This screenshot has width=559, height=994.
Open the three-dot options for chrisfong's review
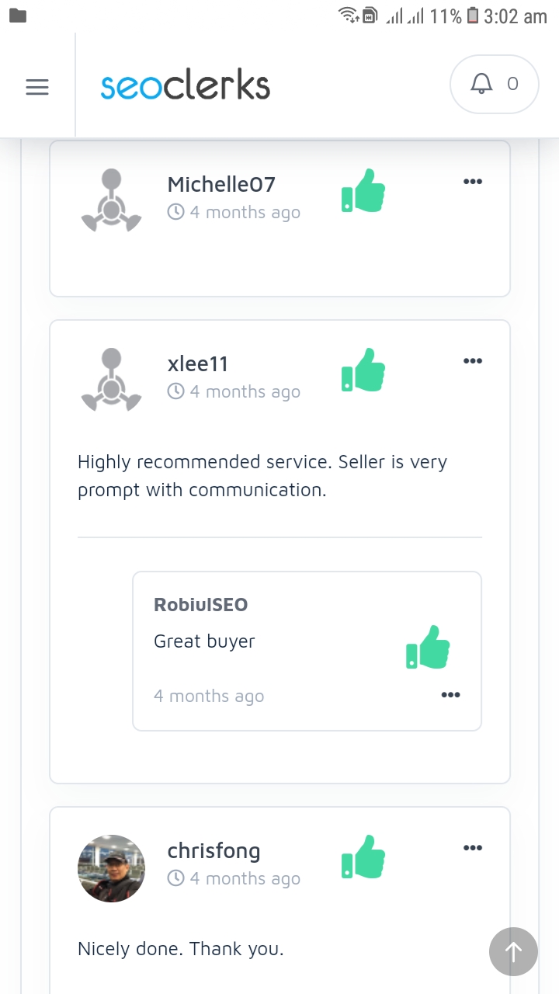point(472,848)
